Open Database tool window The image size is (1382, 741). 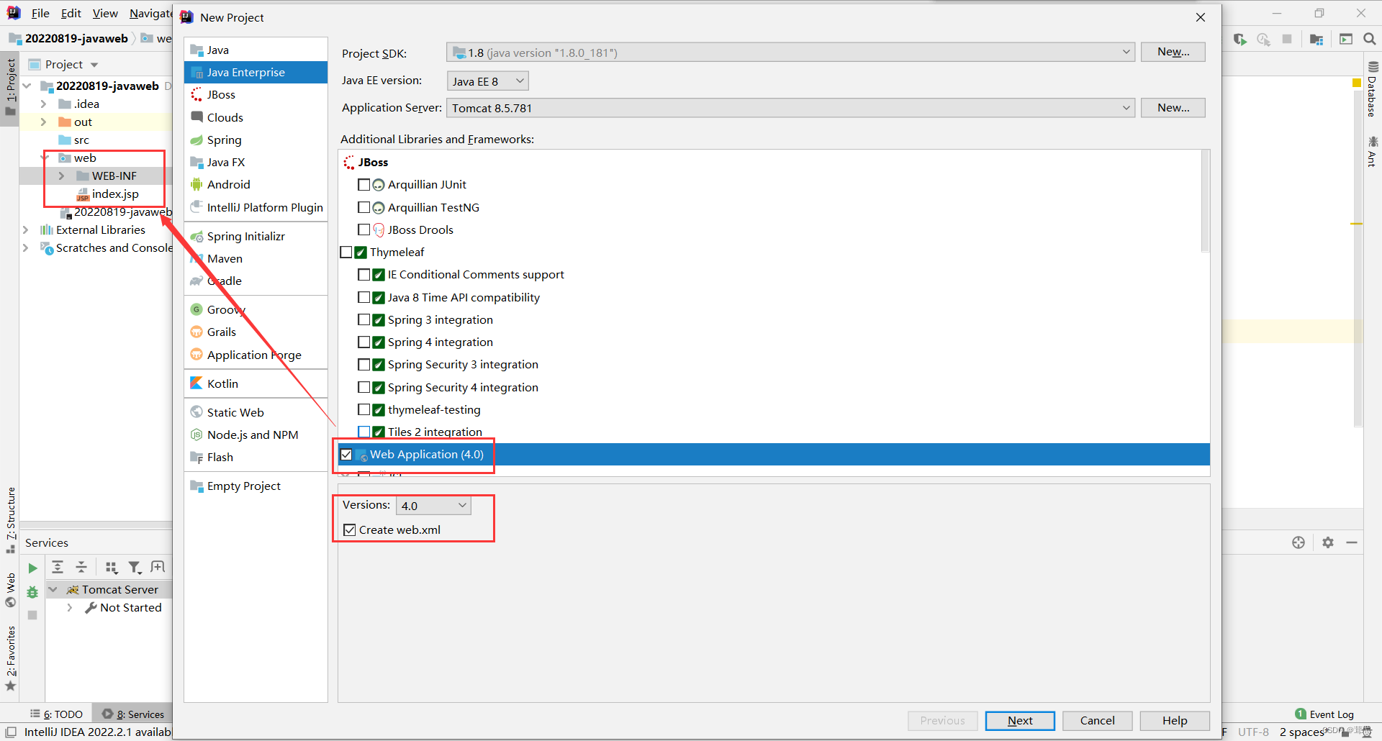click(x=1372, y=89)
